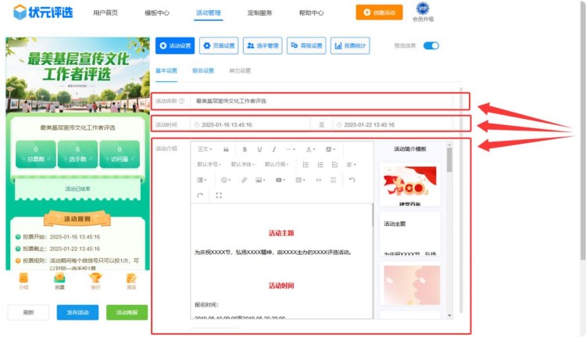
Task: Click the 发布活动 button
Action: click(77, 312)
